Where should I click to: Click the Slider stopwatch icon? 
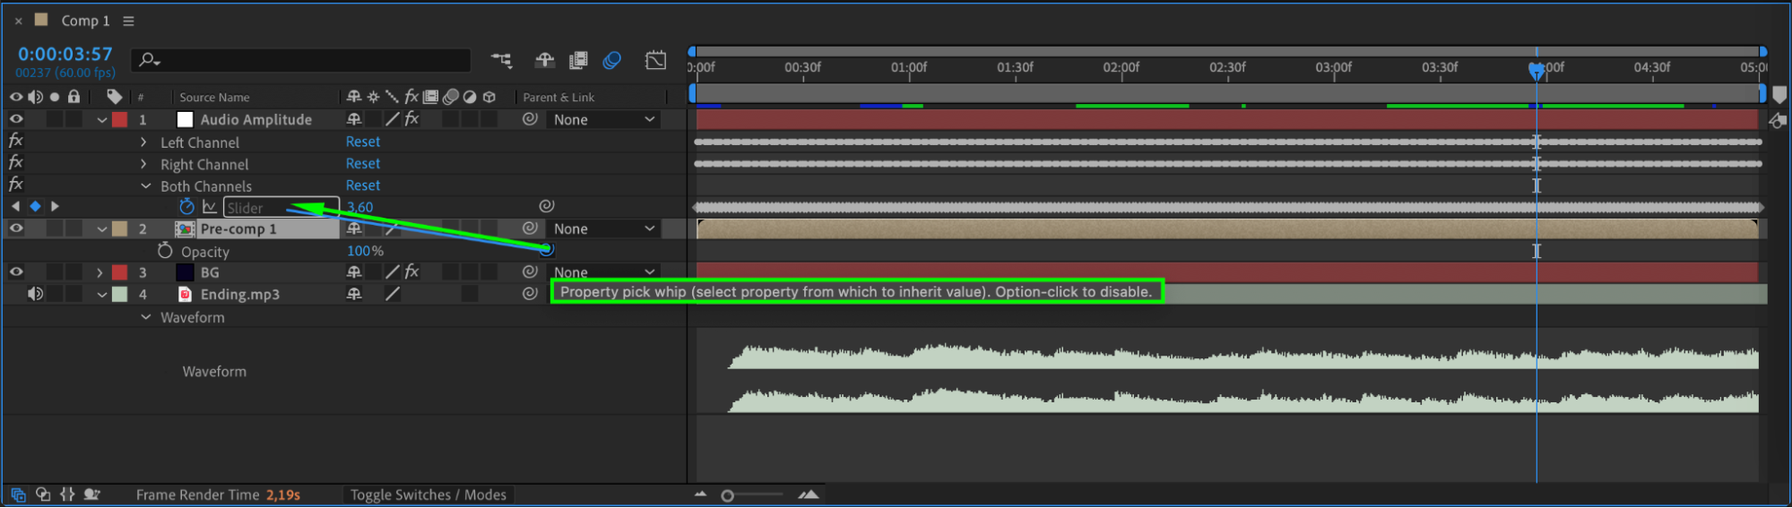pos(186,207)
